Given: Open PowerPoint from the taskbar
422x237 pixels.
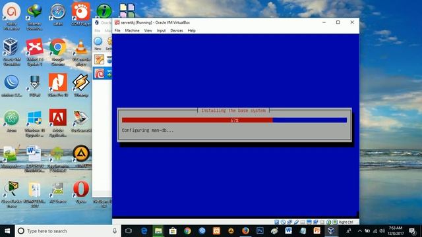Looking at the screenshot, I should click(x=317, y=231).
